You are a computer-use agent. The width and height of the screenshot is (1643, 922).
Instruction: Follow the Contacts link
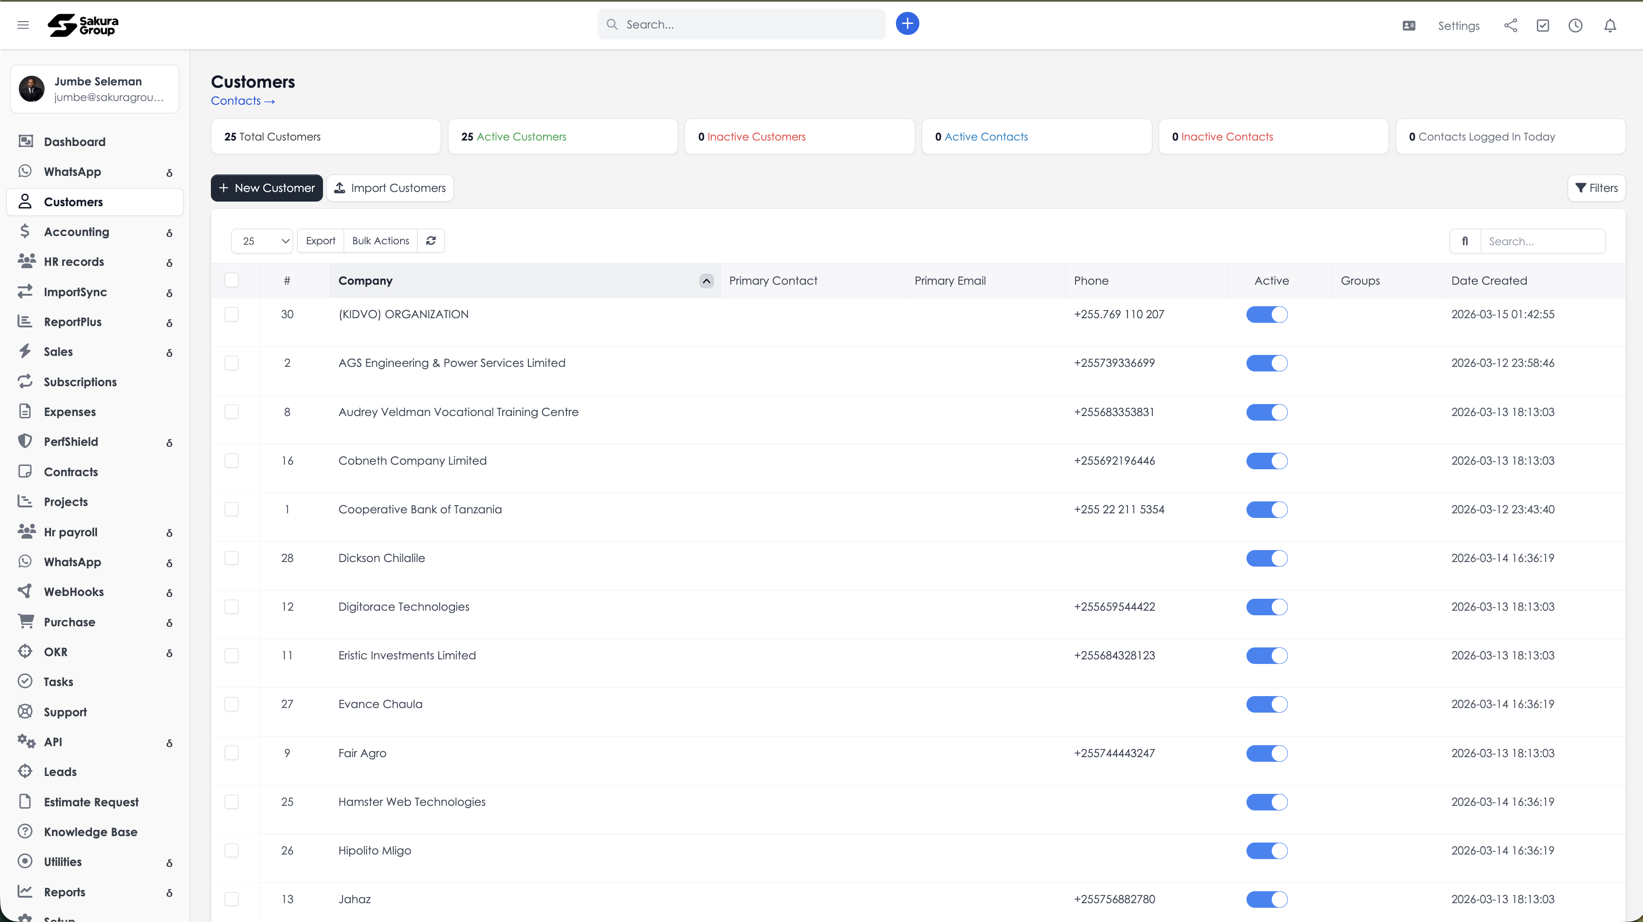click(243, 101)
